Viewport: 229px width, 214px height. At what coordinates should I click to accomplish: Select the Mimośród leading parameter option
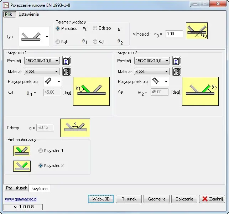58,28
